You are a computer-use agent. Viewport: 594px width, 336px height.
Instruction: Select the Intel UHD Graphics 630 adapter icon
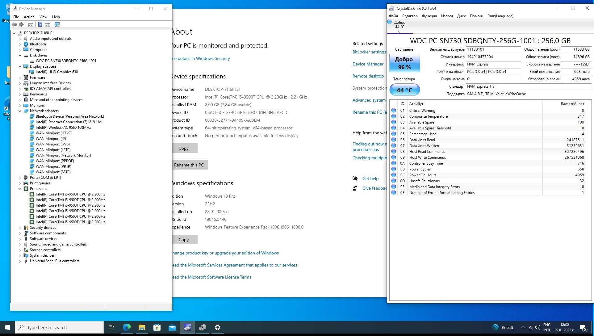[32, 72]
